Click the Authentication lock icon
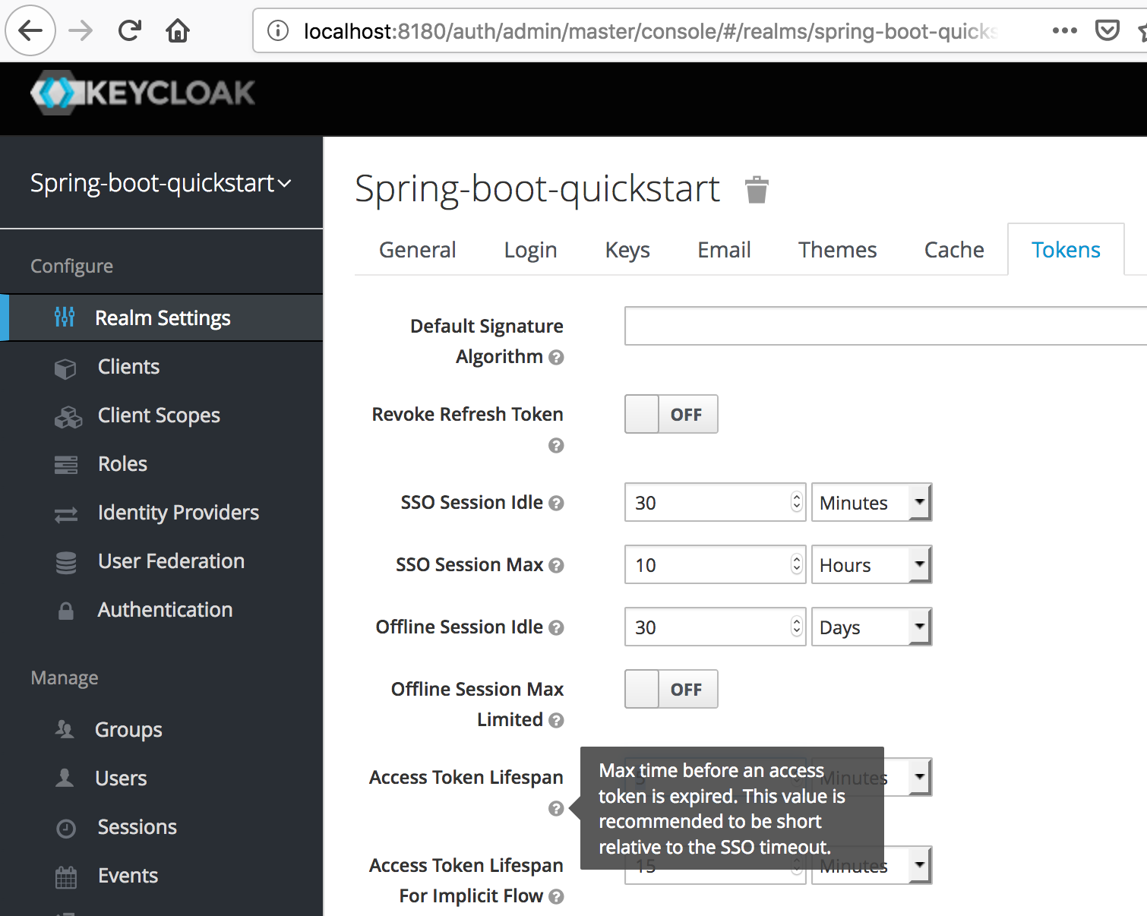 pos(66,611)
